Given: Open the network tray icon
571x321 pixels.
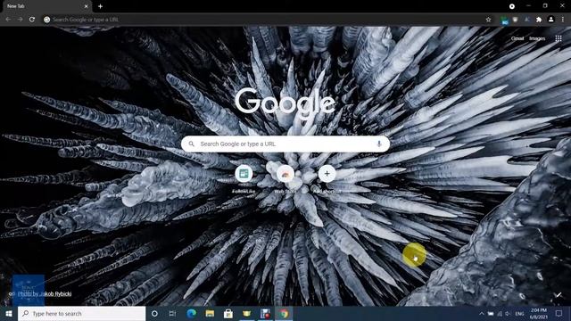Looking at the screenshot, I should (500, 313).
